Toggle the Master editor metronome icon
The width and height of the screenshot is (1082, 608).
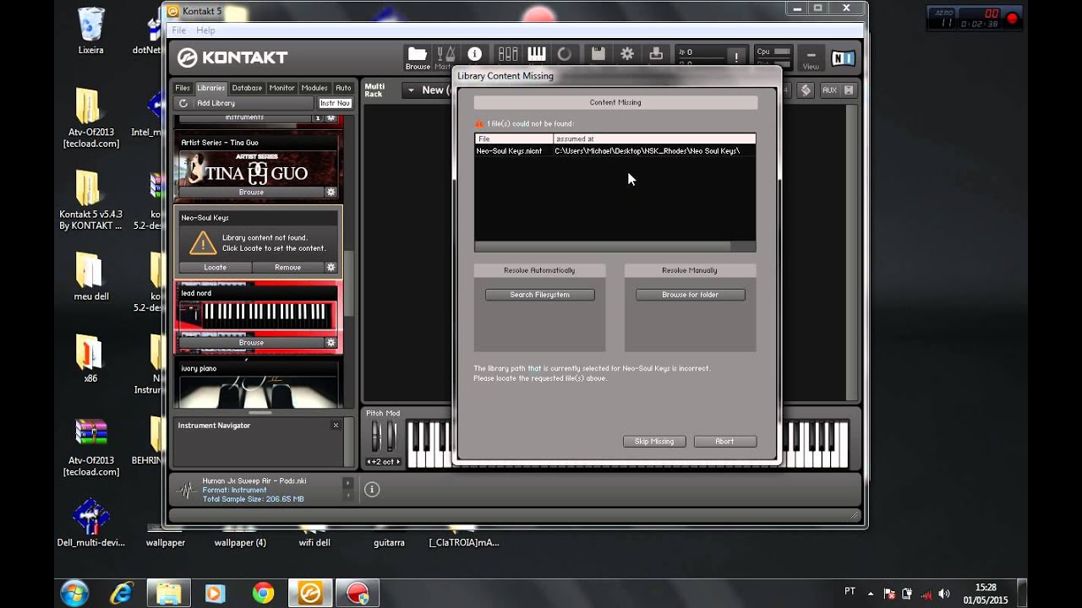[445, 54]
